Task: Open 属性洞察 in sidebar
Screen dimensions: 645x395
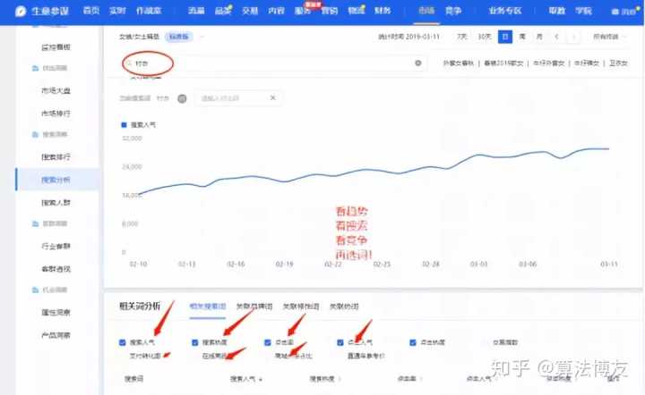Action: [56, 313]
